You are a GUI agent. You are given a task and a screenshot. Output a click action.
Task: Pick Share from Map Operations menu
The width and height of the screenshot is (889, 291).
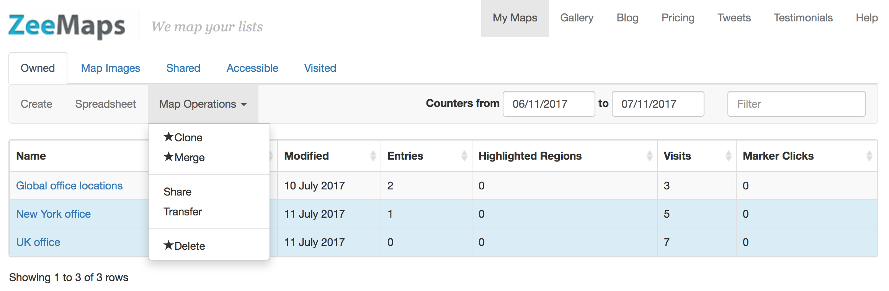click(x=177, y=192)
